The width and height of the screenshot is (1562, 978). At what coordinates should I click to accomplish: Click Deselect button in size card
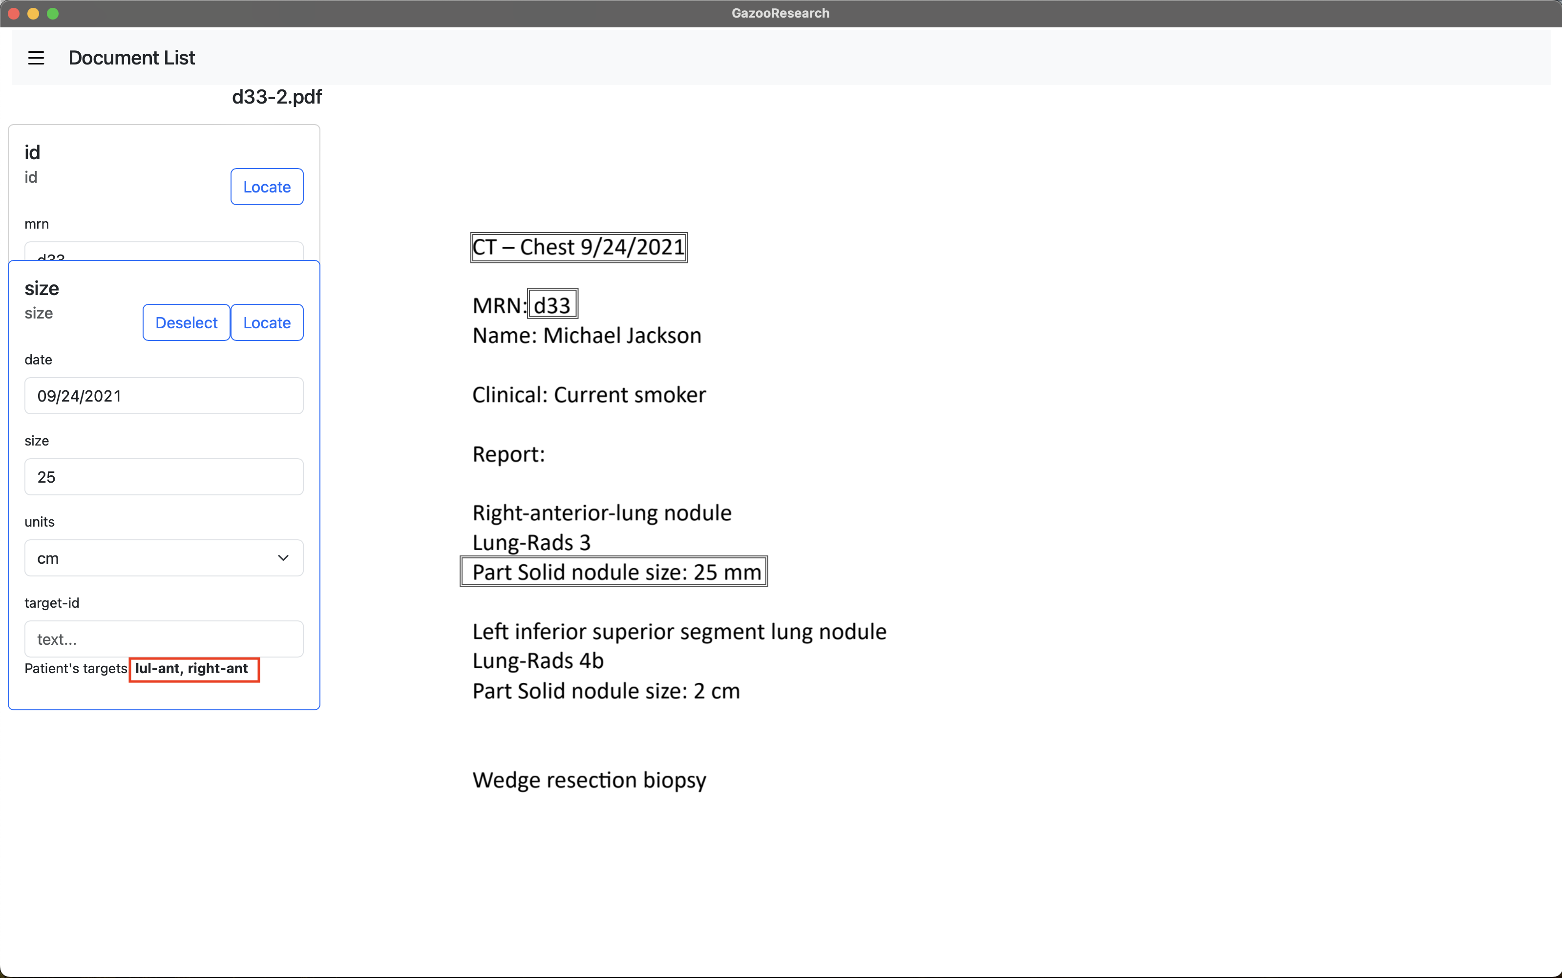(186, 323)
